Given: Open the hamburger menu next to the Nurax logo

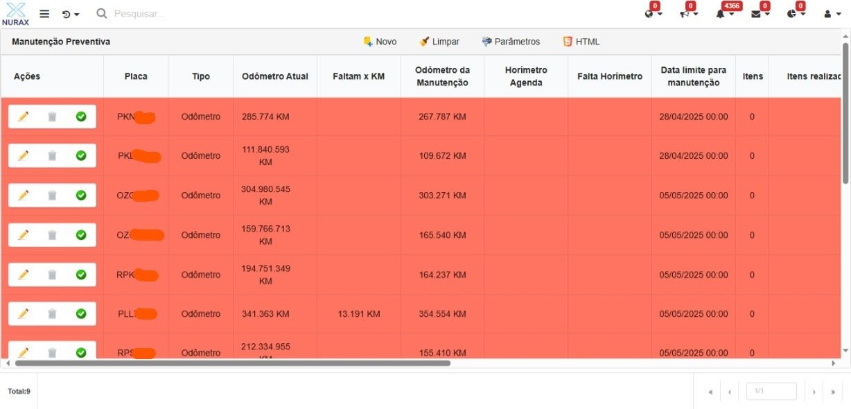Looking at the screenshot, I should [x=44, y=14].
